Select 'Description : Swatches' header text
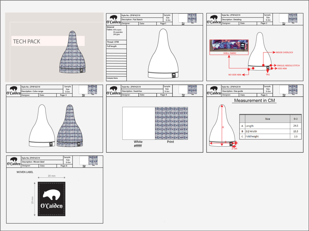The width and height of the screenshot is (309, 231). coord(132,91)
